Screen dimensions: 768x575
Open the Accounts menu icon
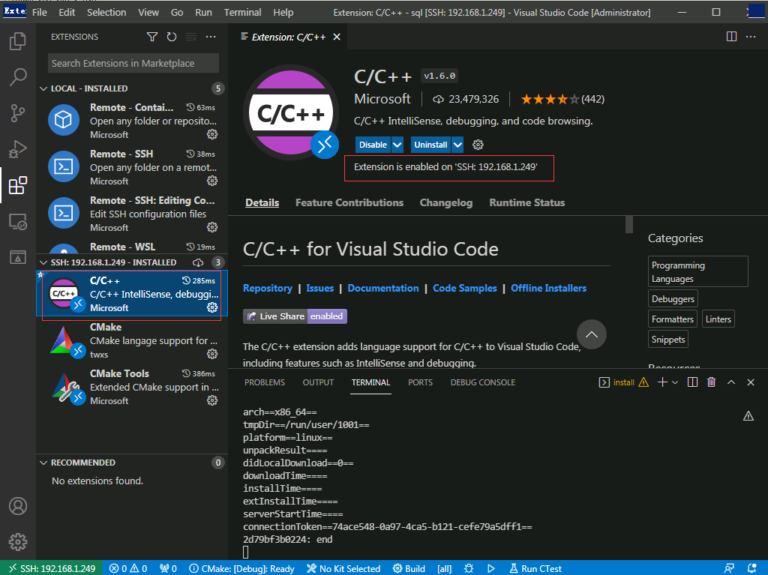pos(18,506)
